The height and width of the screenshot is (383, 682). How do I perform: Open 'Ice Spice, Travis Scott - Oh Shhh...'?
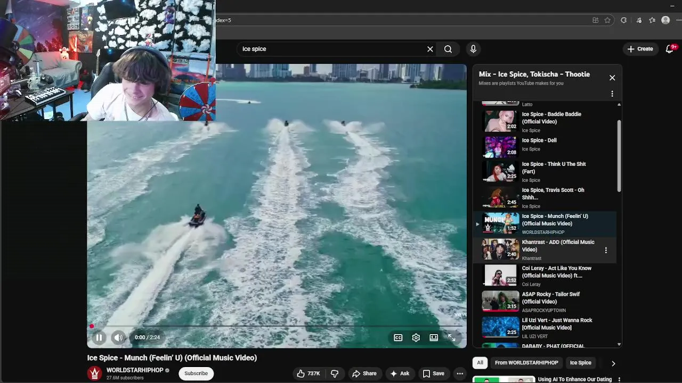coord(546,198)
